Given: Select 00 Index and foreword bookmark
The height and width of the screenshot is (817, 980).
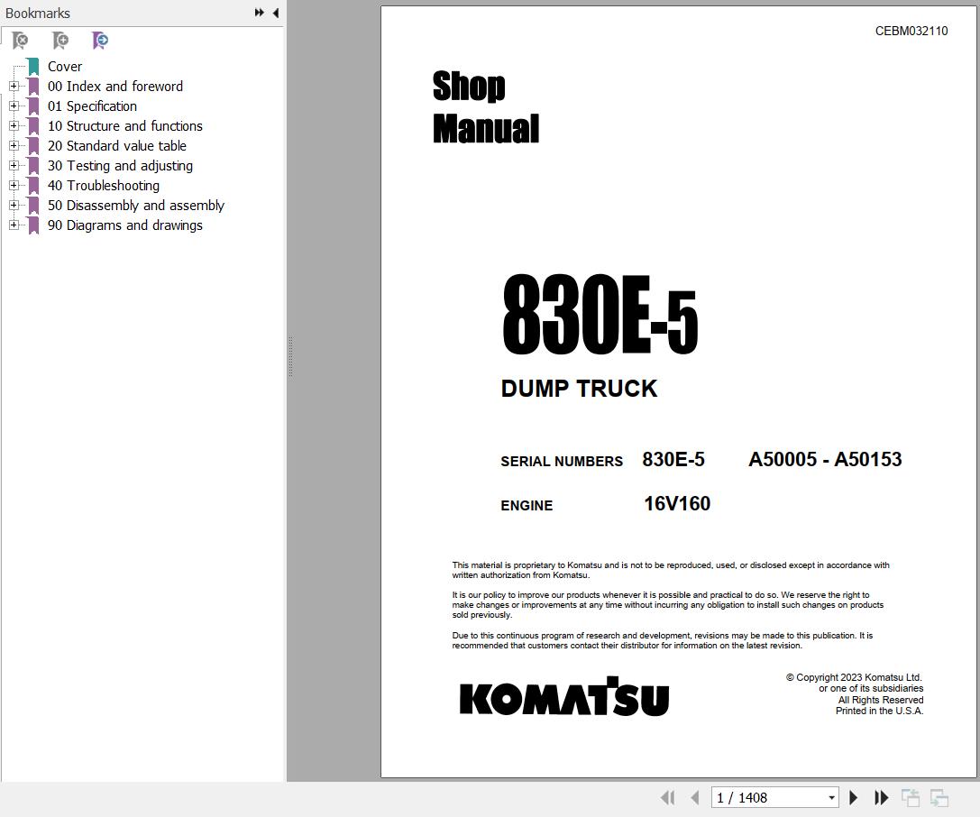Looking at the screenshot, I should (x=115, y=87).
